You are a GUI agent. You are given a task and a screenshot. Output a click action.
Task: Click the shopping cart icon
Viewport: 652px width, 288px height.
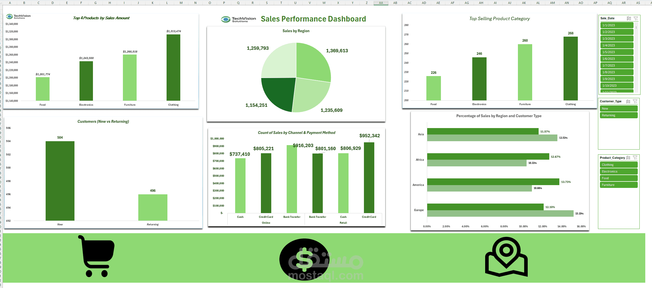[96, 256]
